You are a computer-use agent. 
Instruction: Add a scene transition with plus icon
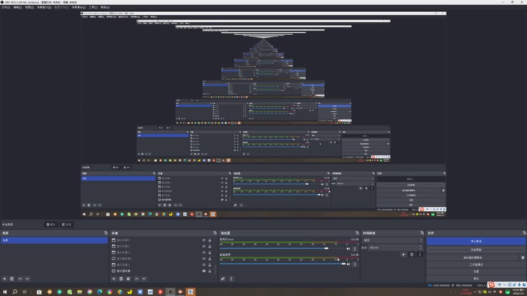coord(403,255)
